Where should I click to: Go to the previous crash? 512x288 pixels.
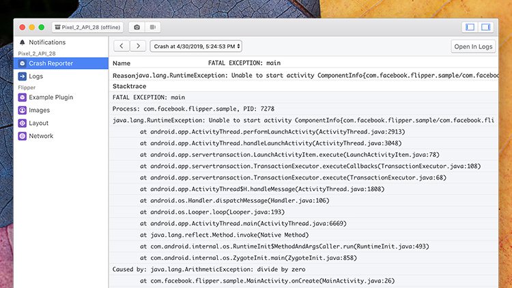122,46
